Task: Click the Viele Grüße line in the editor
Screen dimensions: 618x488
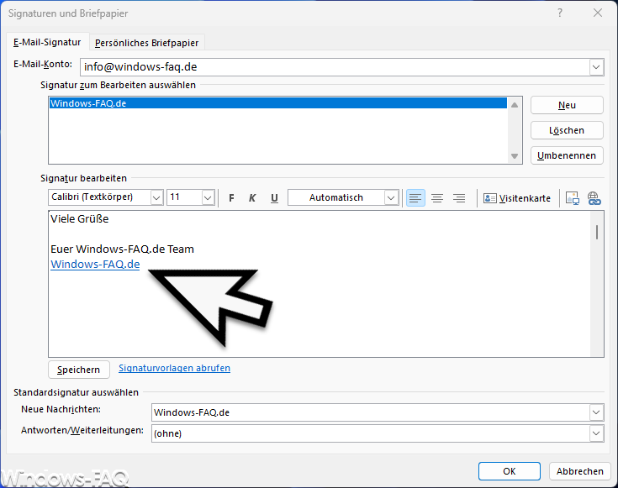Action: [x=80, y=219]
